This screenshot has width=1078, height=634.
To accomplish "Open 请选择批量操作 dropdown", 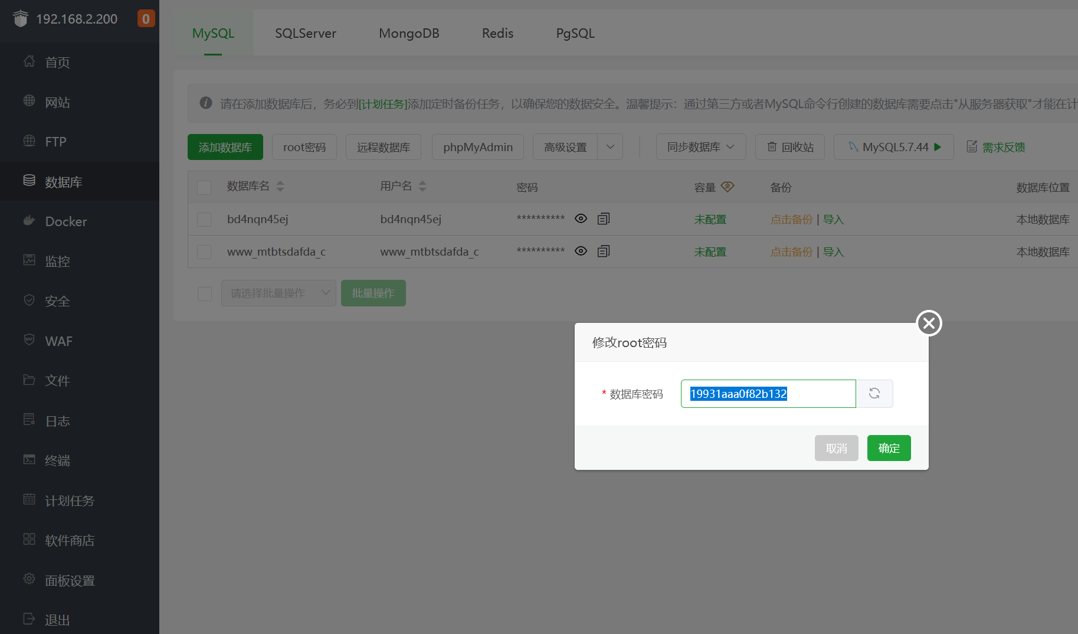I will pos(278,293).
